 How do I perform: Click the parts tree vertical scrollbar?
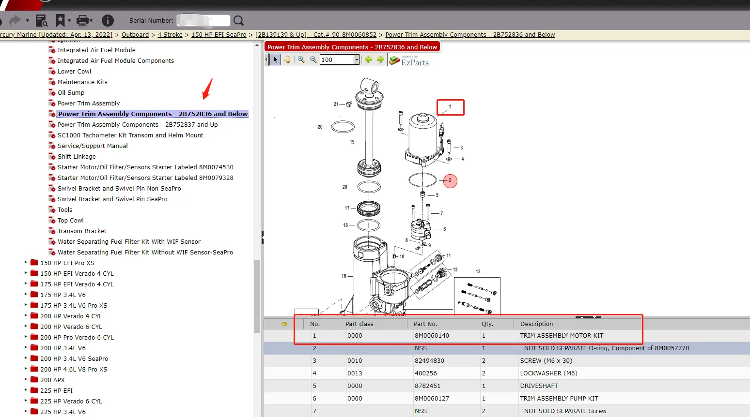(x=257, y=296)
